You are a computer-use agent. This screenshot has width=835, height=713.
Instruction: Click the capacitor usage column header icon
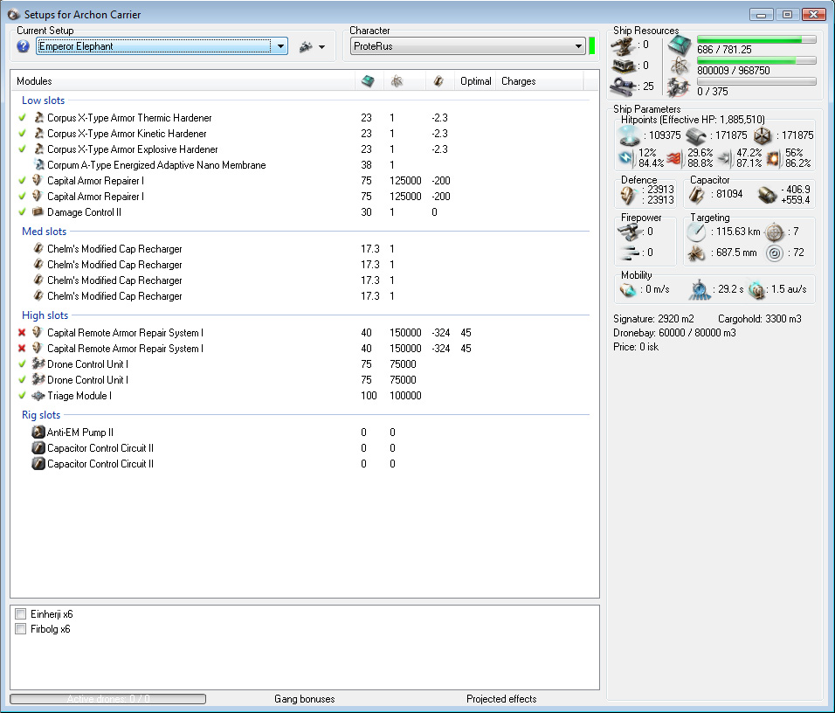tap(438, 81)
